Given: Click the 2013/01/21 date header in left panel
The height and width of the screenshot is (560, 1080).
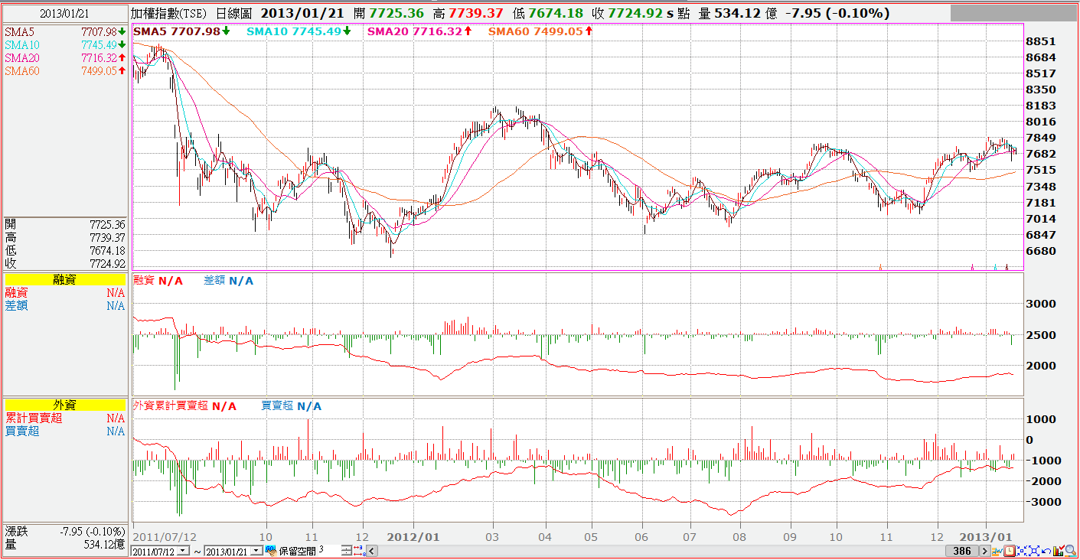Looking at the screenshot, I should [64, 13].
